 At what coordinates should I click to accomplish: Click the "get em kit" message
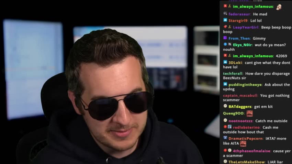(263, 107)
